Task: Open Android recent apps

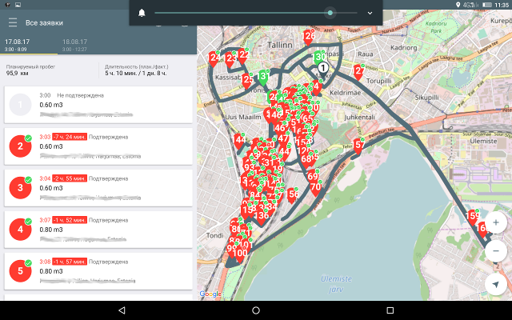Action: pyautogui.click(x=390, y=310)
